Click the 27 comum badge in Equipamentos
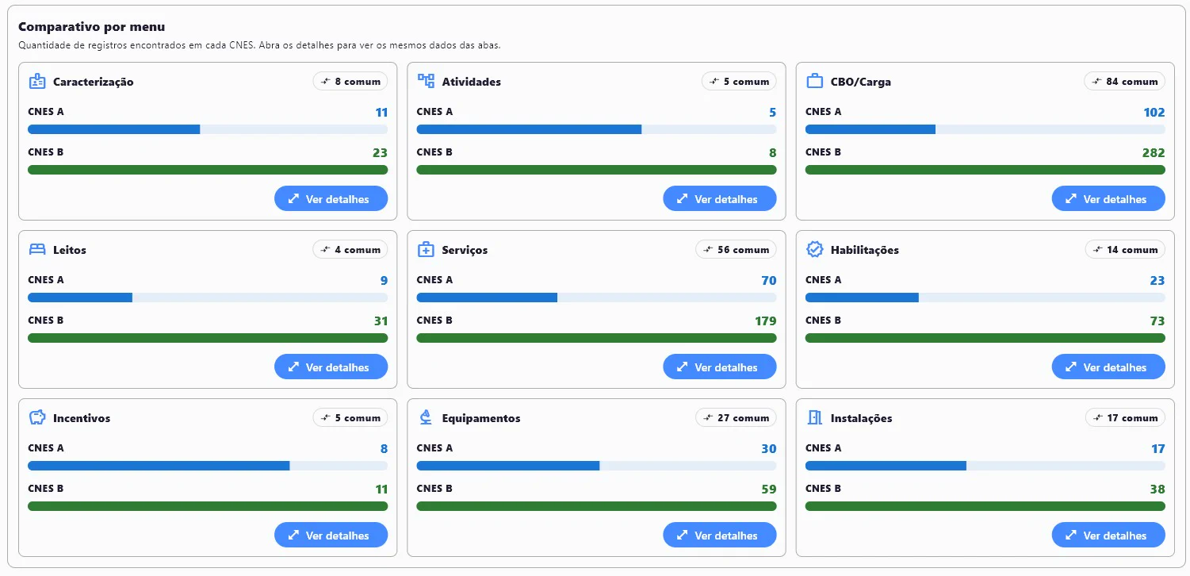This screenshot has height=576, width=1190. coord(736,417)
